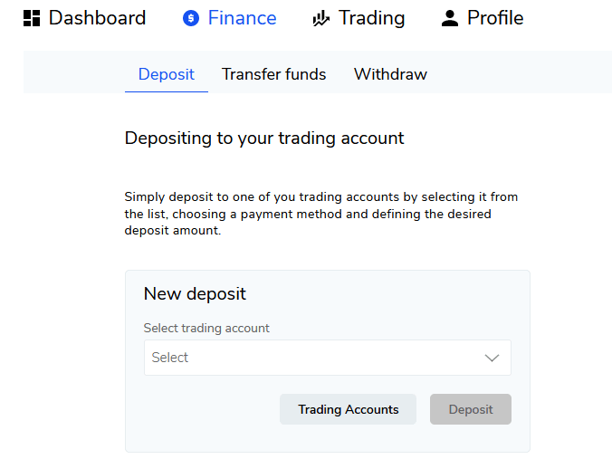
Task: Switch to the Transfer funds tab
Action: point(273,73)
